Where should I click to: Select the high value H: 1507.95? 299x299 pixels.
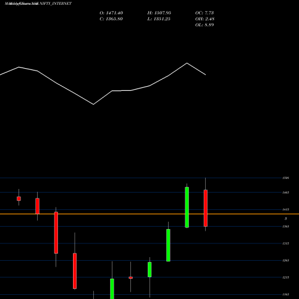159,13
